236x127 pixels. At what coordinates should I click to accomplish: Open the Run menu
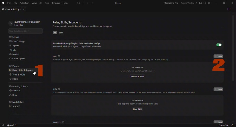pos(47,3)
